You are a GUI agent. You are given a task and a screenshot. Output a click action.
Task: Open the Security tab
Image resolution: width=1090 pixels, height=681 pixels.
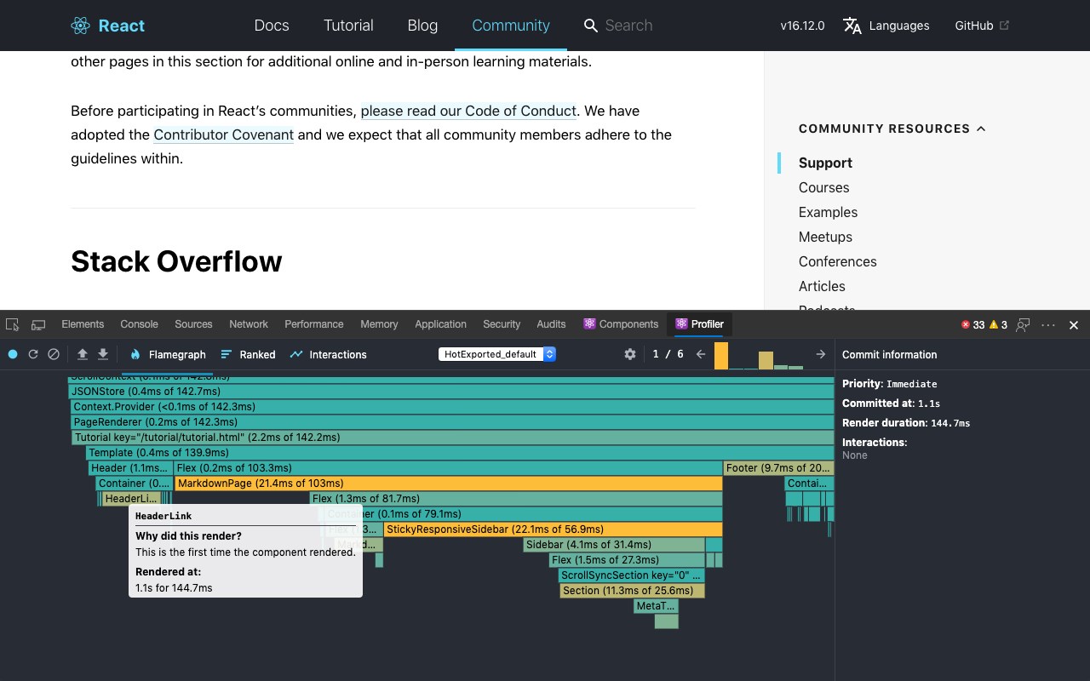[x=502, y=324]
